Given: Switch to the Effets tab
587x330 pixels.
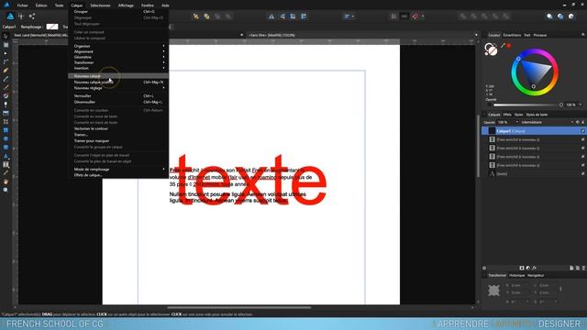Looking at the screenshot, I should (507, 115).
